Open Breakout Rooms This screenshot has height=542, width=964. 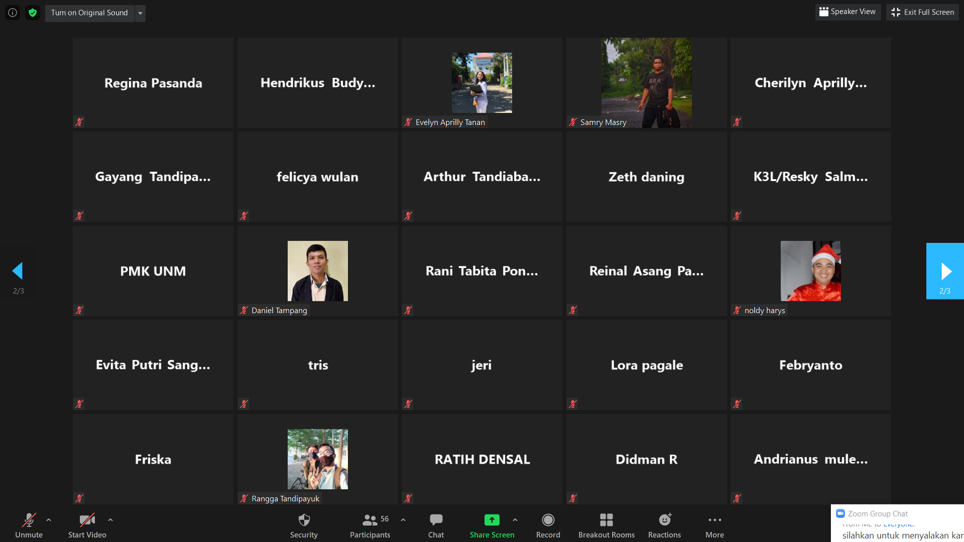[x=606, y=525]
